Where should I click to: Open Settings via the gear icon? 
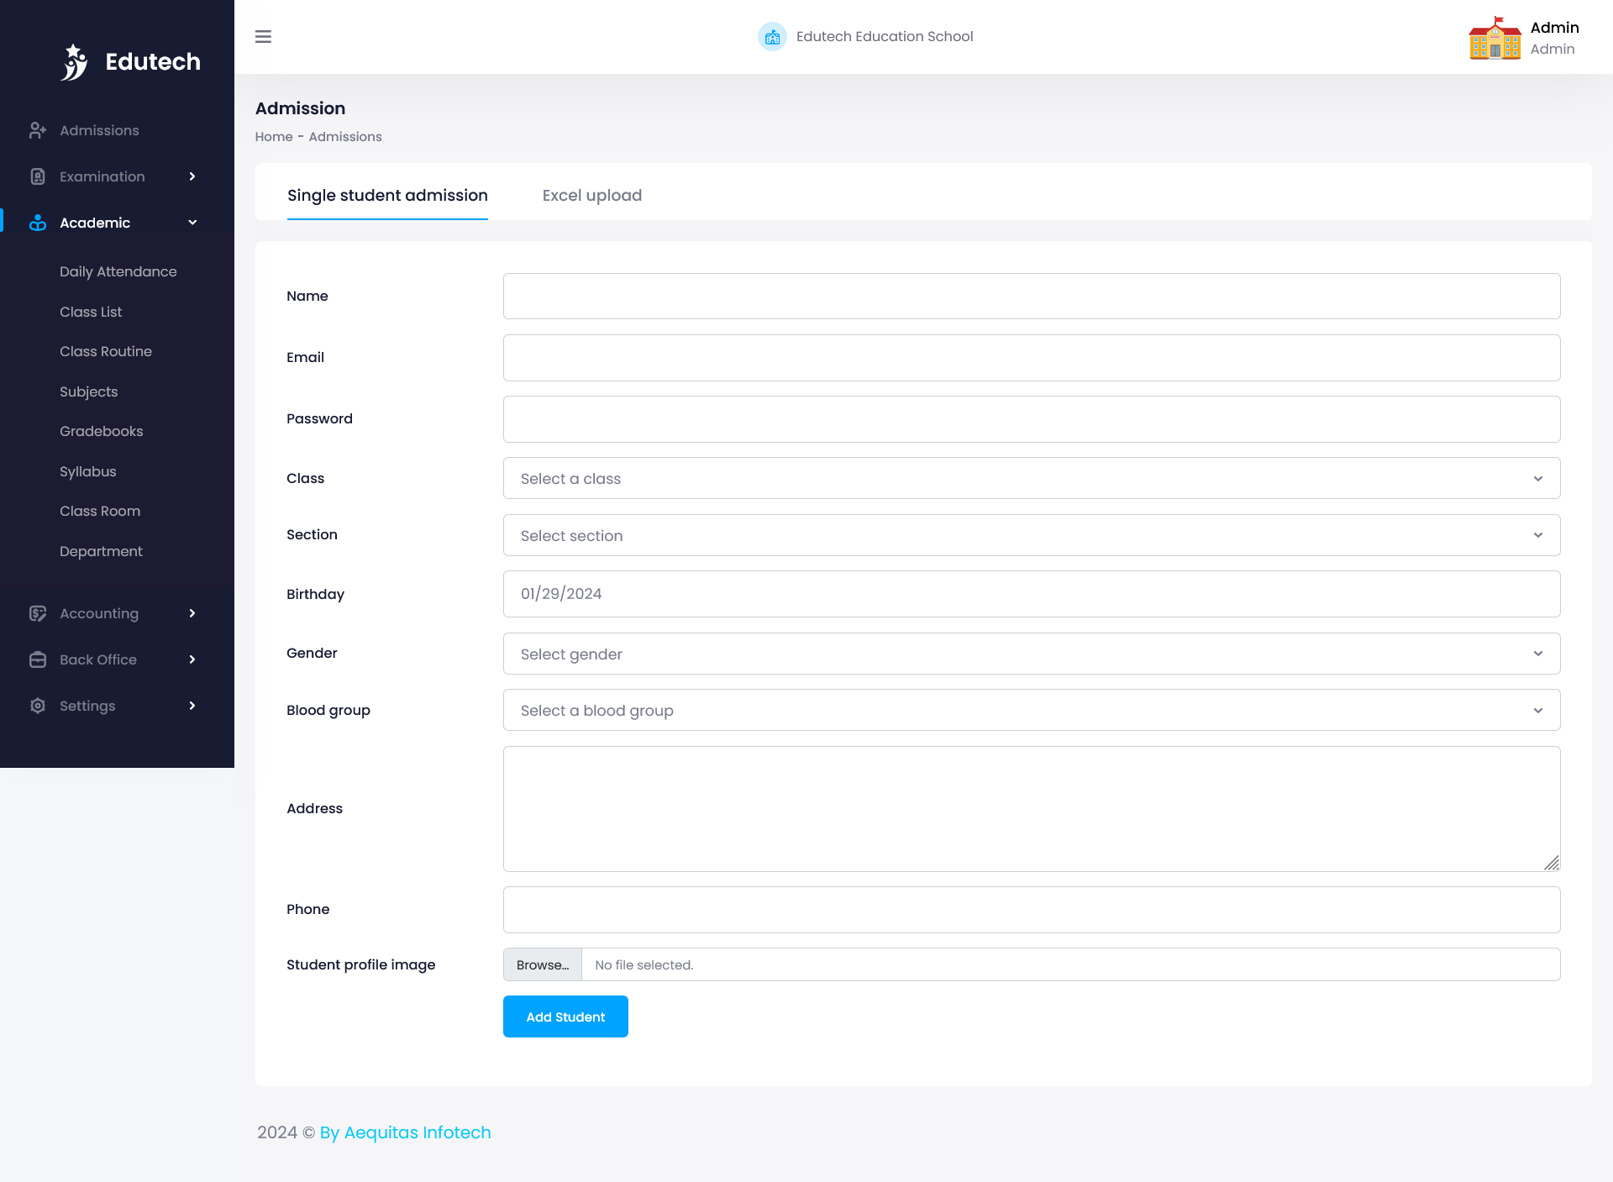pos(38,706)
